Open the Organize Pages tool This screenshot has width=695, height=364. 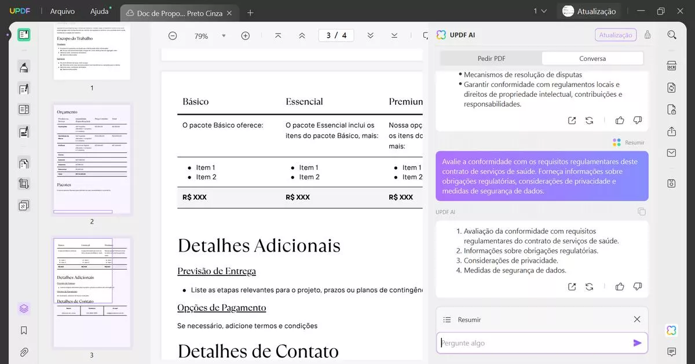tap(24, 164)
